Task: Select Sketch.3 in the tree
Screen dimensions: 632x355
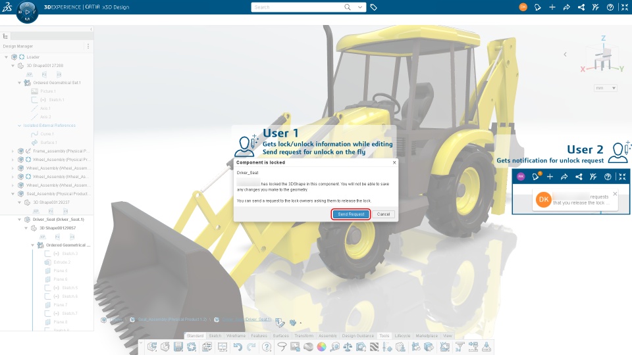Action: point(70,254)
